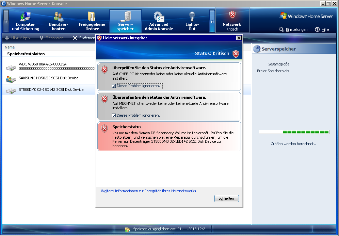Select the SAMSUNG HD502IJ SCSI Disk Device row
The image size is (339, 236).
coord(49,78)
